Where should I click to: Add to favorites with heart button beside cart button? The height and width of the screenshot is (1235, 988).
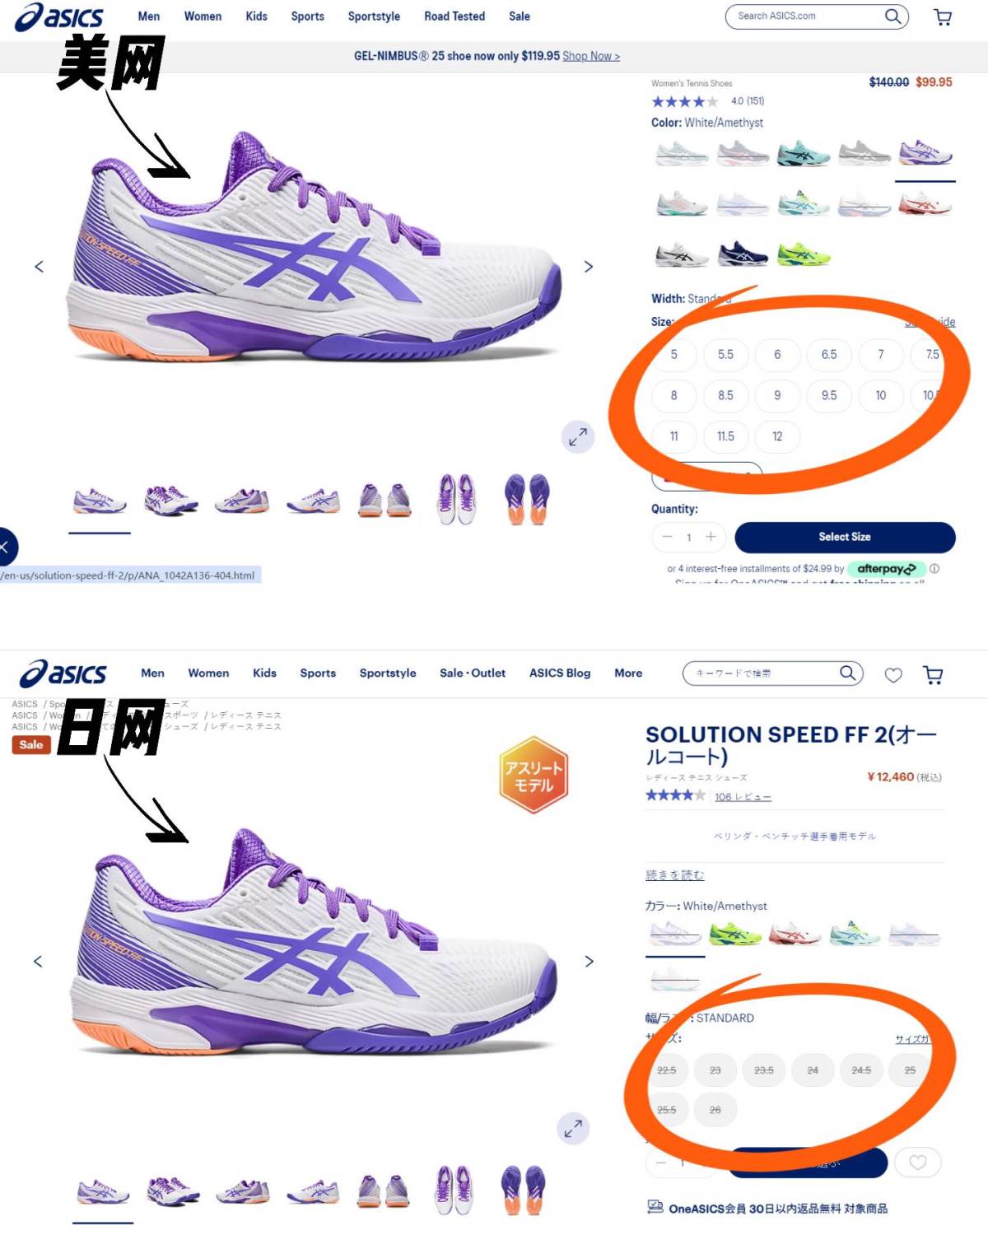918,1163
